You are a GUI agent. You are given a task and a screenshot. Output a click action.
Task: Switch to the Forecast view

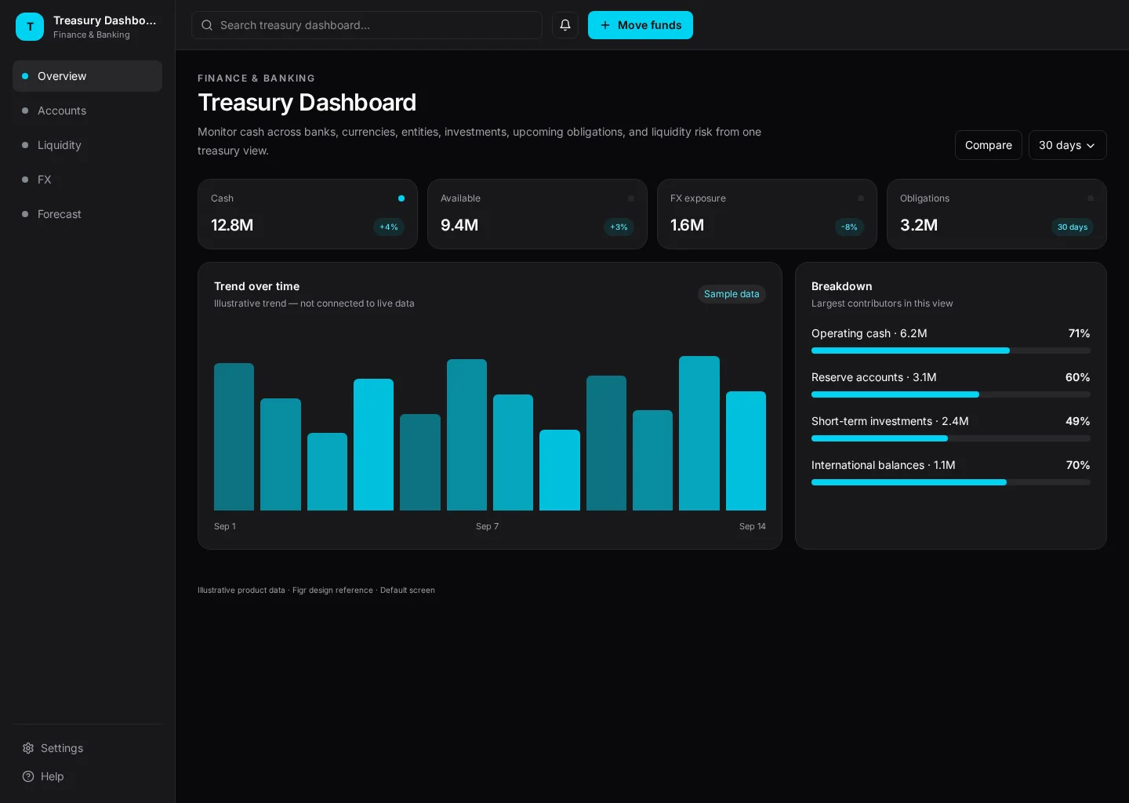[x=87, y=214]
